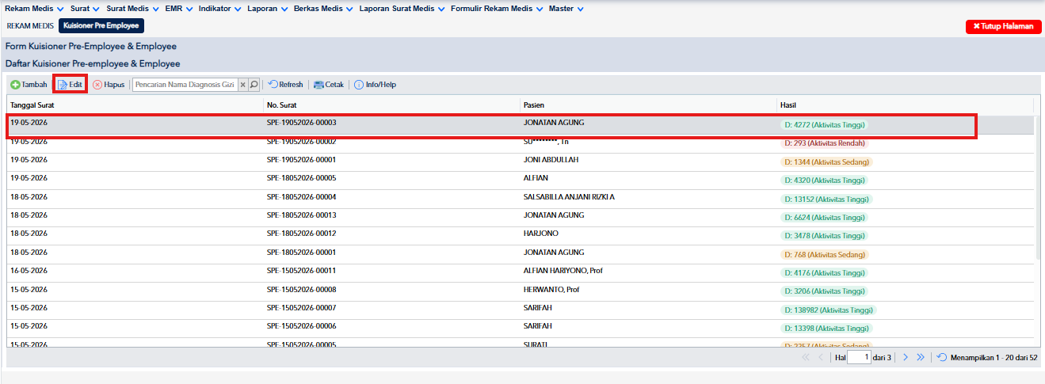Focus the Pencarian Nama Diagnosis Gizi search field
1045x384 pixels.
tap(185, 85)
